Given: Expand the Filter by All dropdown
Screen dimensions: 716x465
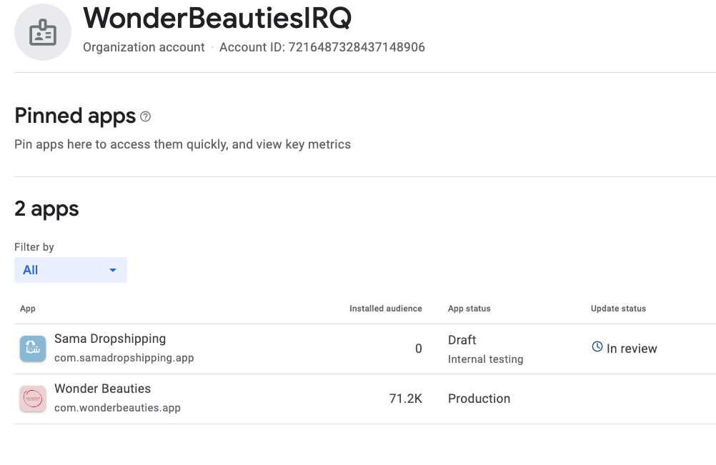Looking at the screenshot, I should click(71, 270).
